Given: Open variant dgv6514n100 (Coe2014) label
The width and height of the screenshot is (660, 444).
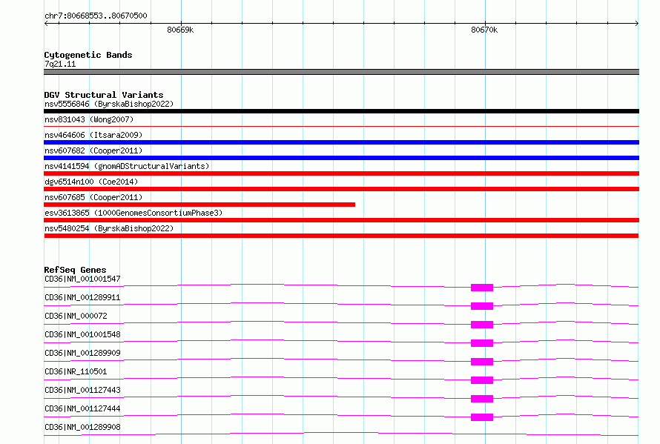Looking at the screenshot, I should pyautogui.click(x=91, y=182).
